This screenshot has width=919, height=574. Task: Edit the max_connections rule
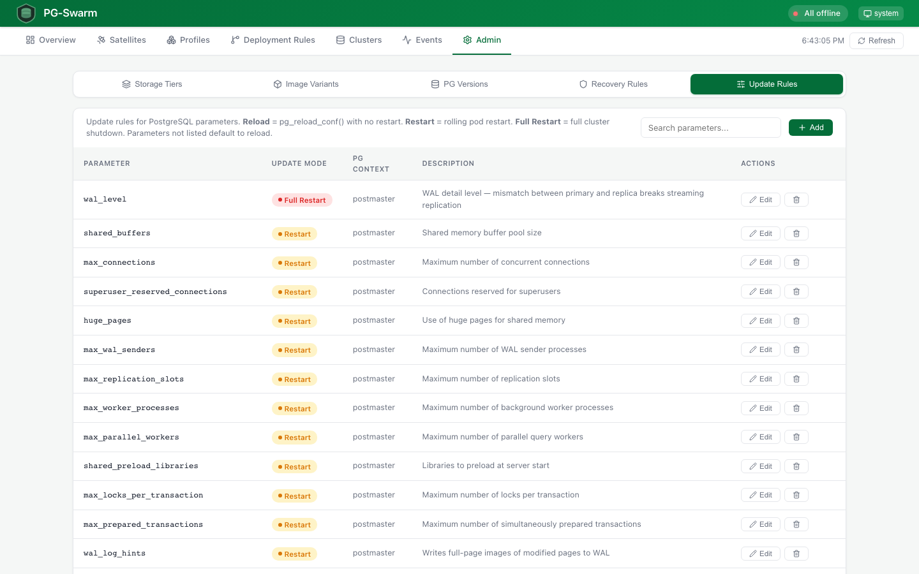[760, 262]
